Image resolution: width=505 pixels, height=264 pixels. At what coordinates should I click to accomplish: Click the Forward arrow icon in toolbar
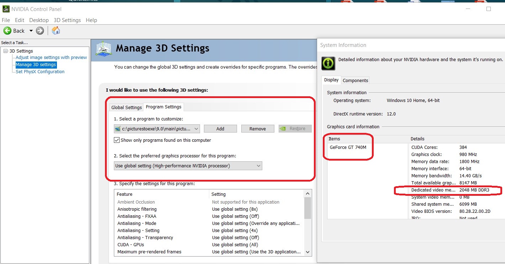tap(40, 31)
